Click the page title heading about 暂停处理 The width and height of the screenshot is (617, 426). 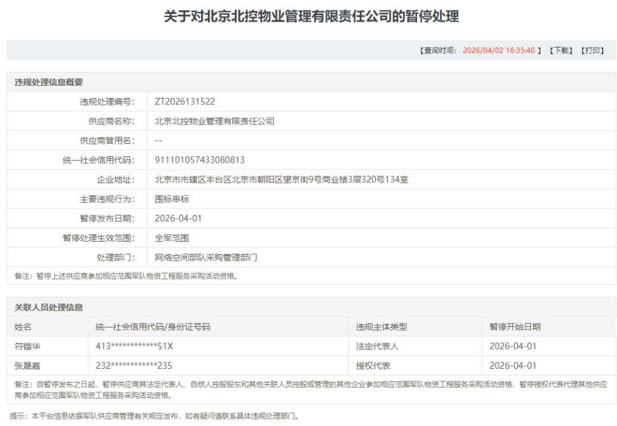pos(311,17)
